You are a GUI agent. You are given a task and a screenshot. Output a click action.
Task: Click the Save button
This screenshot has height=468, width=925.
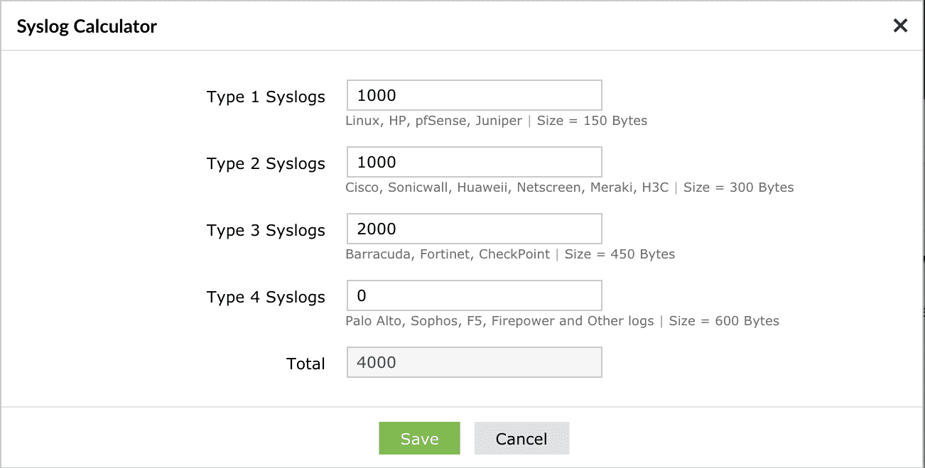[x=419, y=438]
